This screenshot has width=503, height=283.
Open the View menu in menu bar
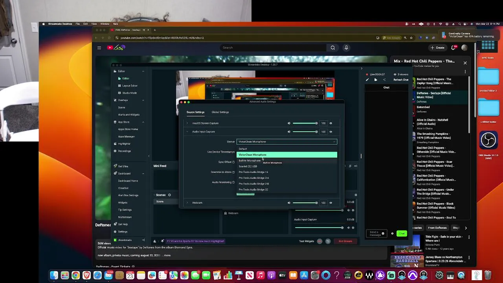(x=94, y=24)
